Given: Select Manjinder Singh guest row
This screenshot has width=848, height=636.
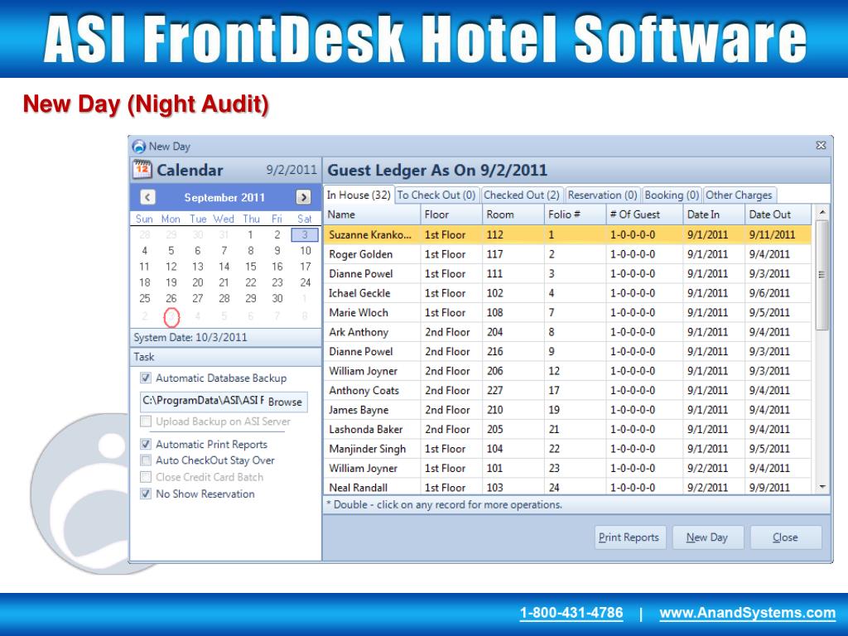Looking at the screenshot, I should [x=567, y=449].
